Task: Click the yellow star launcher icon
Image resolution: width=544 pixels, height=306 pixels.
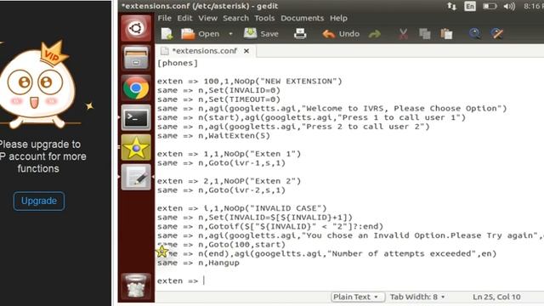Action: tap(136, 147)
